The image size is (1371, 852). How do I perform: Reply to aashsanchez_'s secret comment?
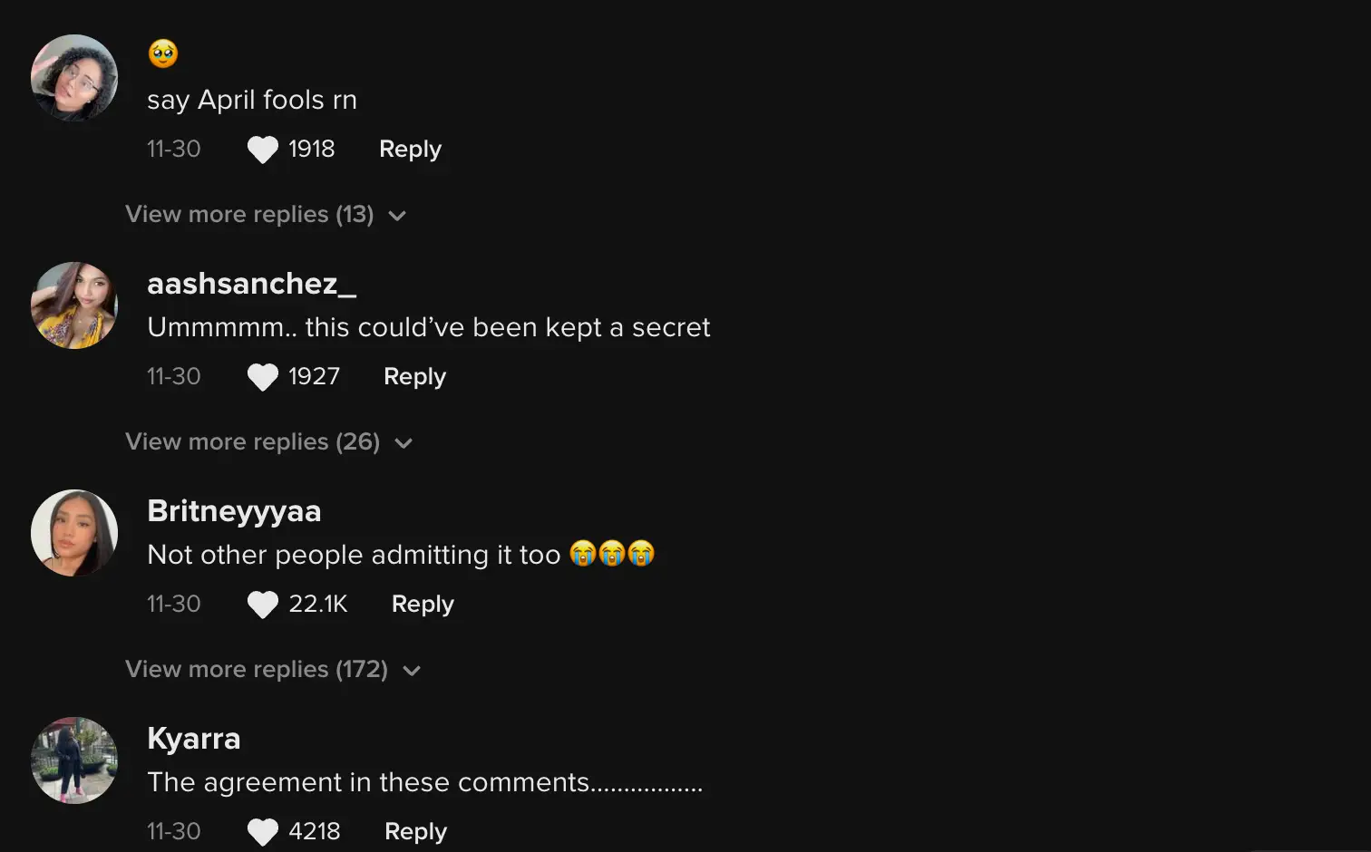(414, 377)
